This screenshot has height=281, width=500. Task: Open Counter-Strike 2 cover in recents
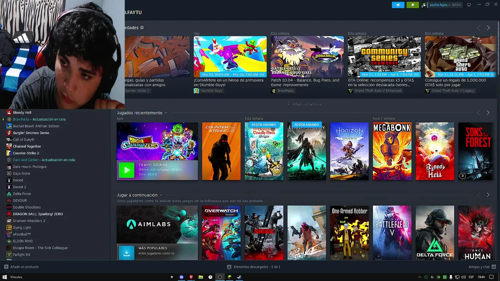[221, 151]
